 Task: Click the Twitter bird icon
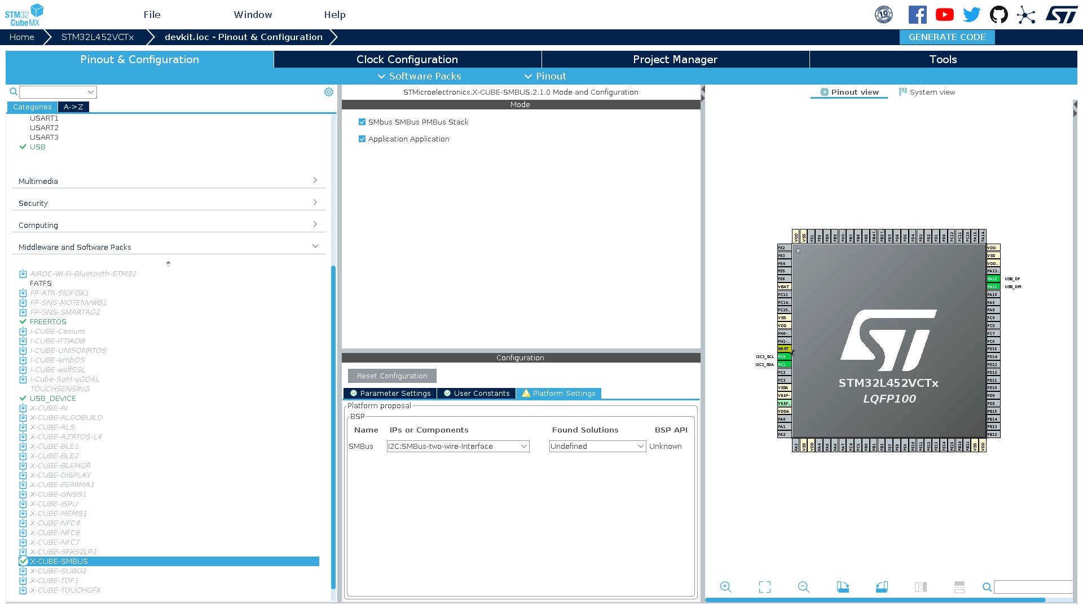click(x=971, y=15)
